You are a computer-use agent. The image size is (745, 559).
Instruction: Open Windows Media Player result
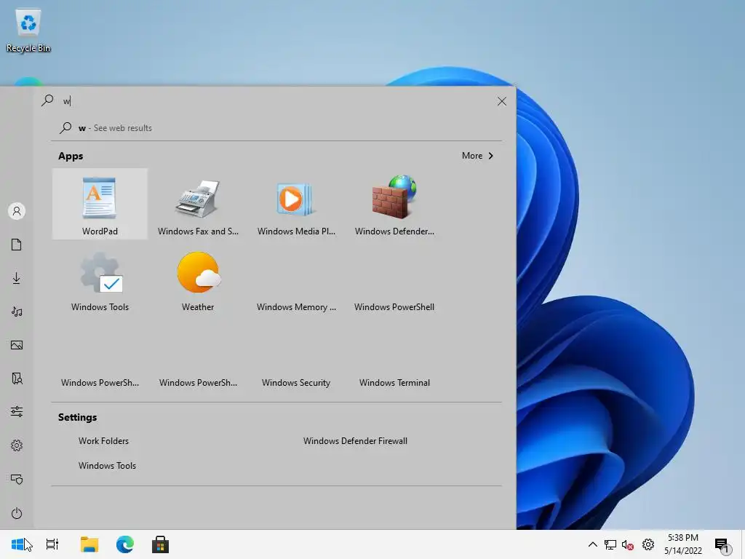(x=296, y=204)
